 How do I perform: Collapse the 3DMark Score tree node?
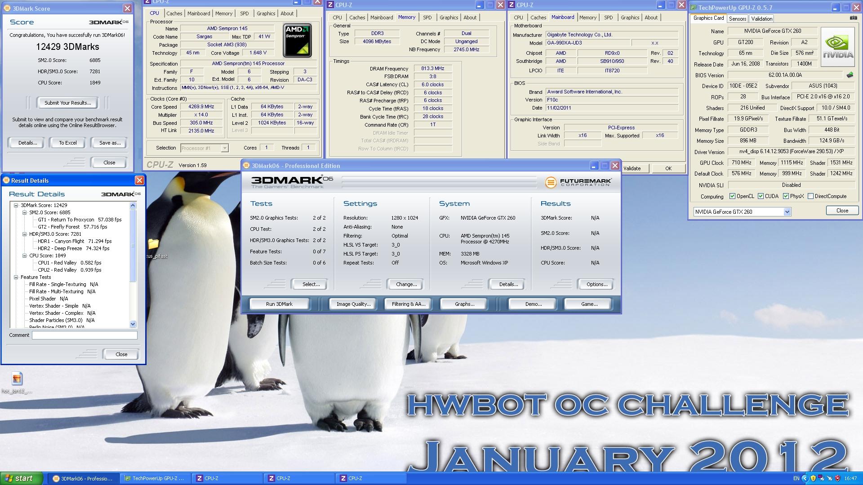coord(16,205)
